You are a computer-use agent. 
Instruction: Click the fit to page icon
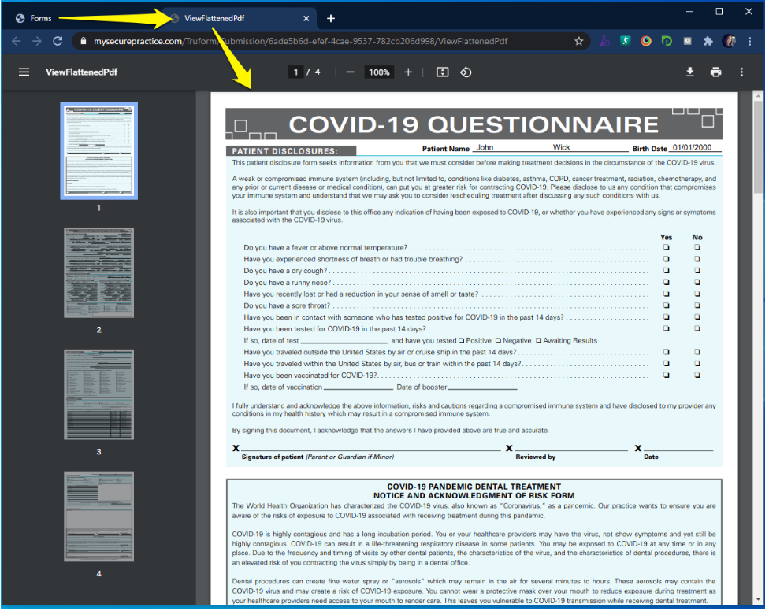(443, 72)
